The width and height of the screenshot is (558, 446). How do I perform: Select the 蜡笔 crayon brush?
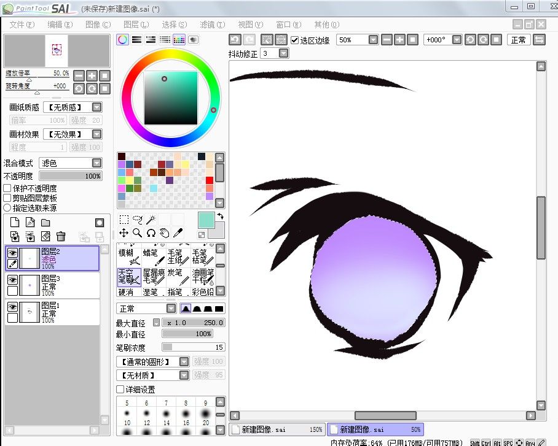(154, 256)
